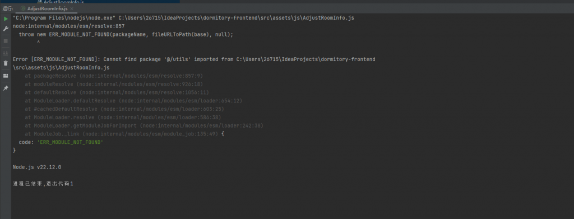
Task: Click ModuleLoader.getModuleJobForImport stack trace line
Action: coord(144,125)
